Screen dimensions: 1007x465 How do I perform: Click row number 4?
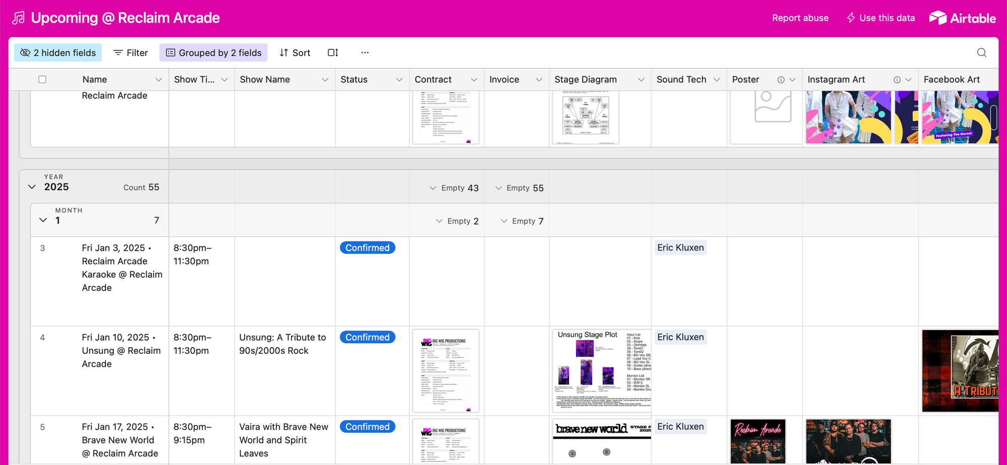(42, 338)
